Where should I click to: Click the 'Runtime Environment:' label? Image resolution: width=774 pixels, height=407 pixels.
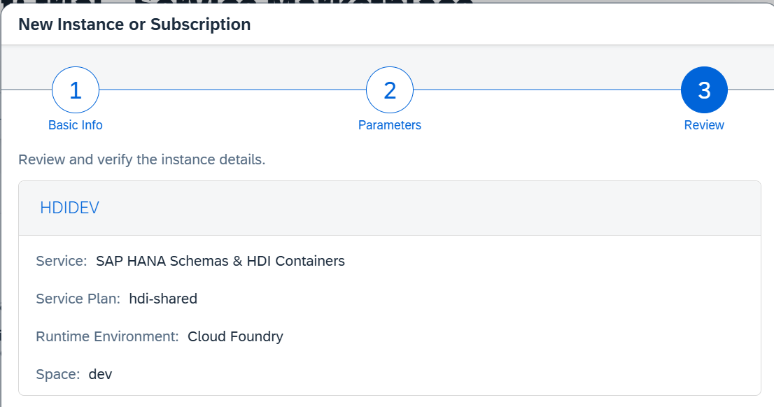click(107, 336)
